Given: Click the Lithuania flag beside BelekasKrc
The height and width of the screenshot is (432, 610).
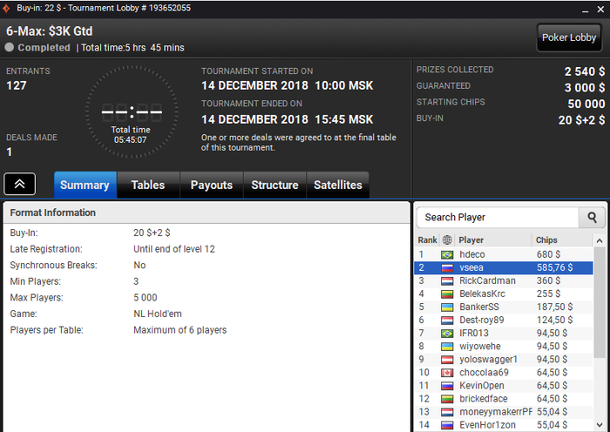Looking at the screenshot, I should [447, 294].
